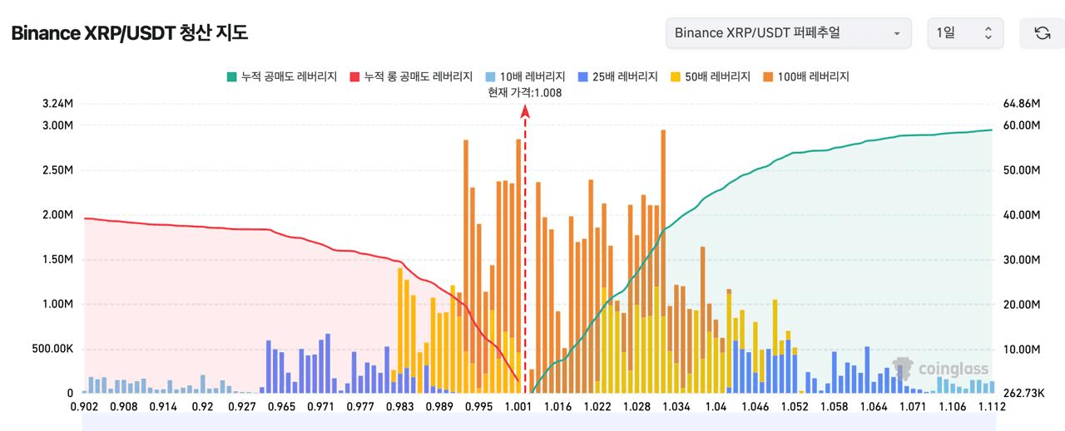This screenshot has width=1065, height=431.
Task: Click the blue 25배 legend swatch
Action: pos(583,76)
